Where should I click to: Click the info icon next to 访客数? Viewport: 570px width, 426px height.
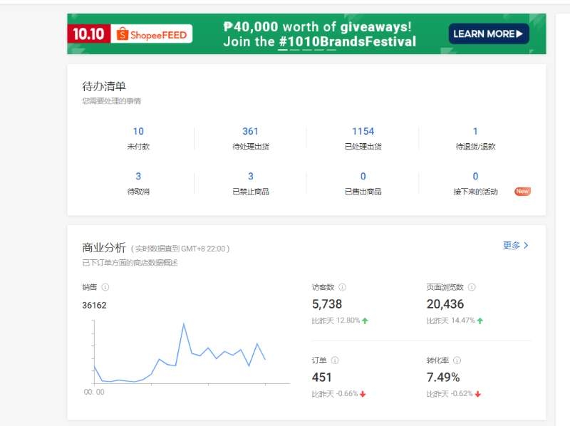pyautogui.click(x=341, y=288)
